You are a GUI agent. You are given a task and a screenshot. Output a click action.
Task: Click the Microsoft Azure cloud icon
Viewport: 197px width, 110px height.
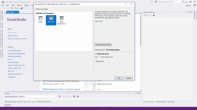(x=96, y=54)
